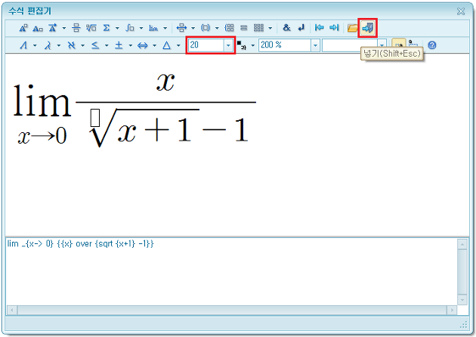Insert a square root template

tap(91, 28)
